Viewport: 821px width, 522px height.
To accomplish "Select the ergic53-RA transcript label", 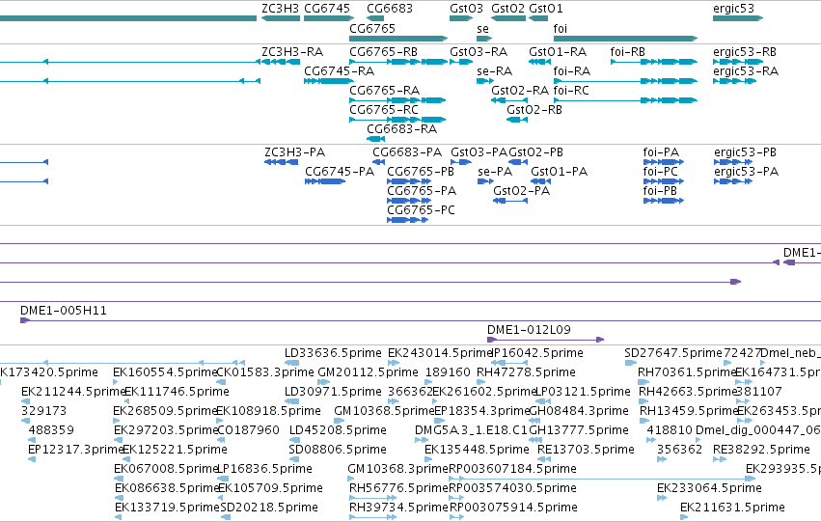I will 746,71.
